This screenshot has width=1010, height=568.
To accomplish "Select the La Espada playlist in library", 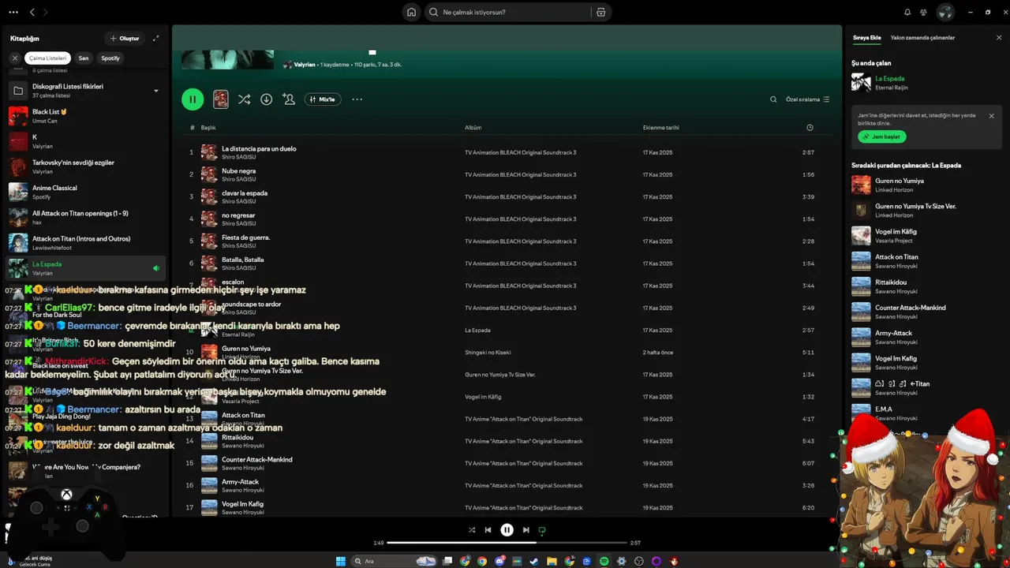I will tap(85, 268).
